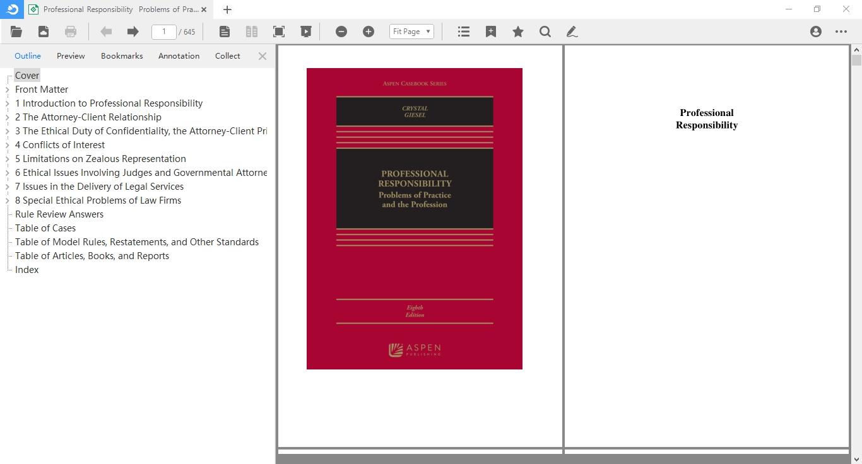
Task: Open '4 Conflicts of Interest' outline entry
Action: [60, 145]
